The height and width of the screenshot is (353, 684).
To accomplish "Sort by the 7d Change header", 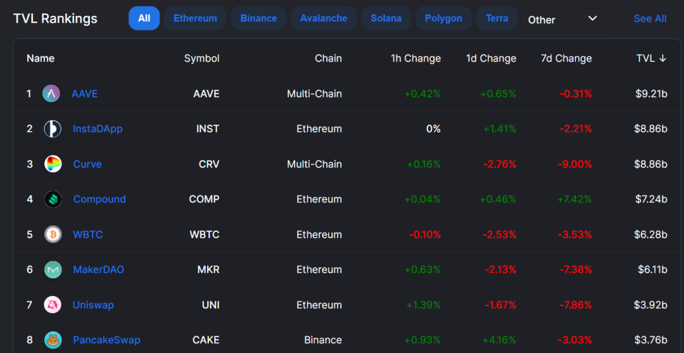I will click(x=566, y=58).
